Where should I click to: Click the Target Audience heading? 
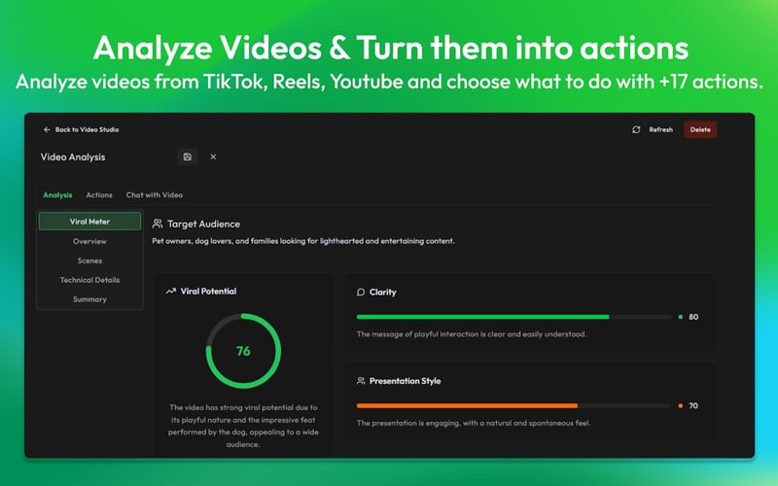tap(203, 224)
